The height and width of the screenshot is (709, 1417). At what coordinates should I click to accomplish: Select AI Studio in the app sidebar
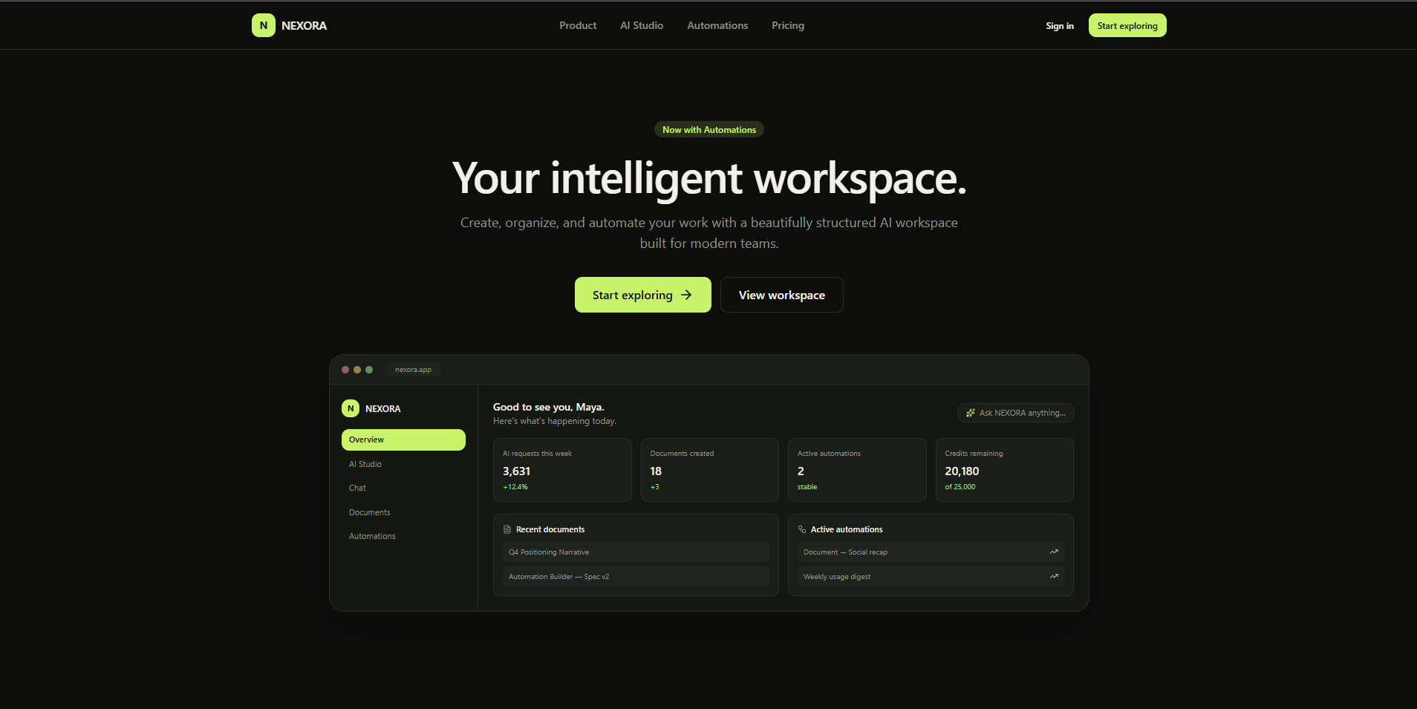pyautogui.click(x=403, y=464)
